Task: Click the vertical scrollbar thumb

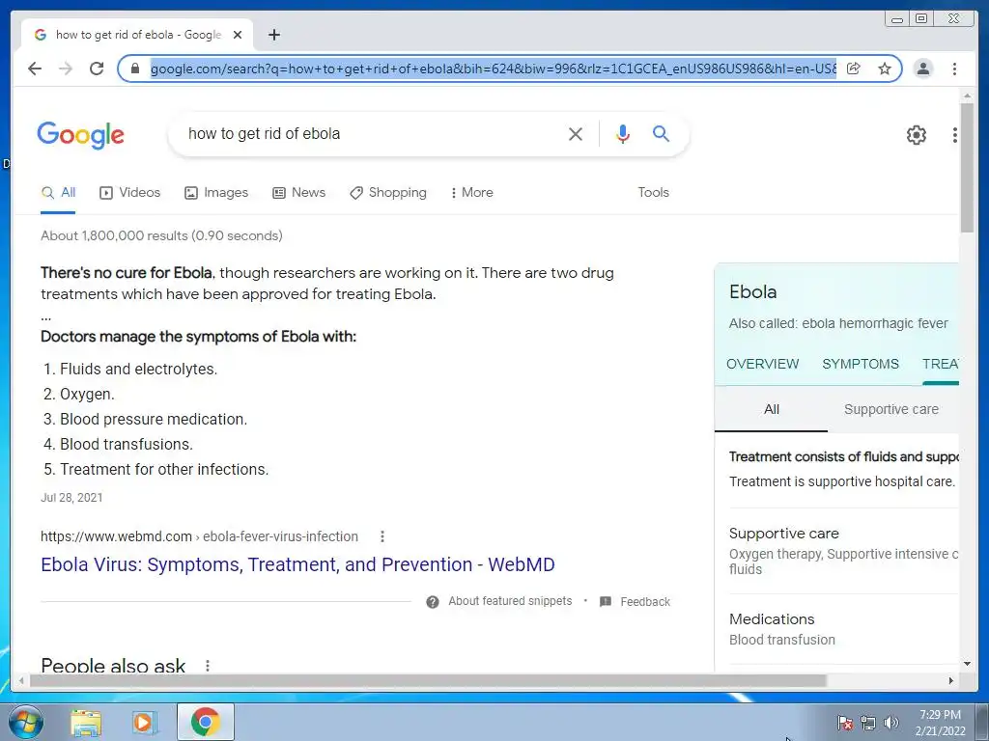Action: [x=966, y=168]
